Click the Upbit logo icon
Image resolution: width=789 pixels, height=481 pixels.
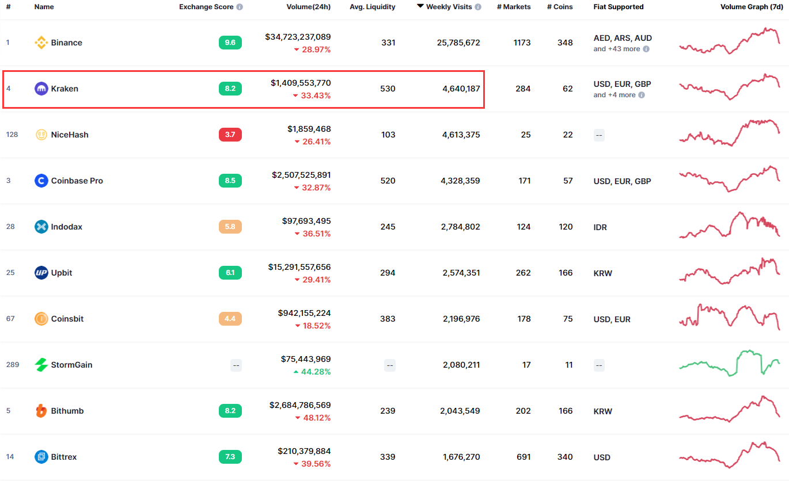(x=41, y=273)
